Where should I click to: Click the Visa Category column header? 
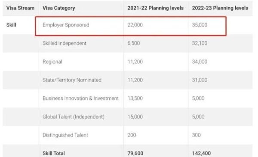(59, 8)
